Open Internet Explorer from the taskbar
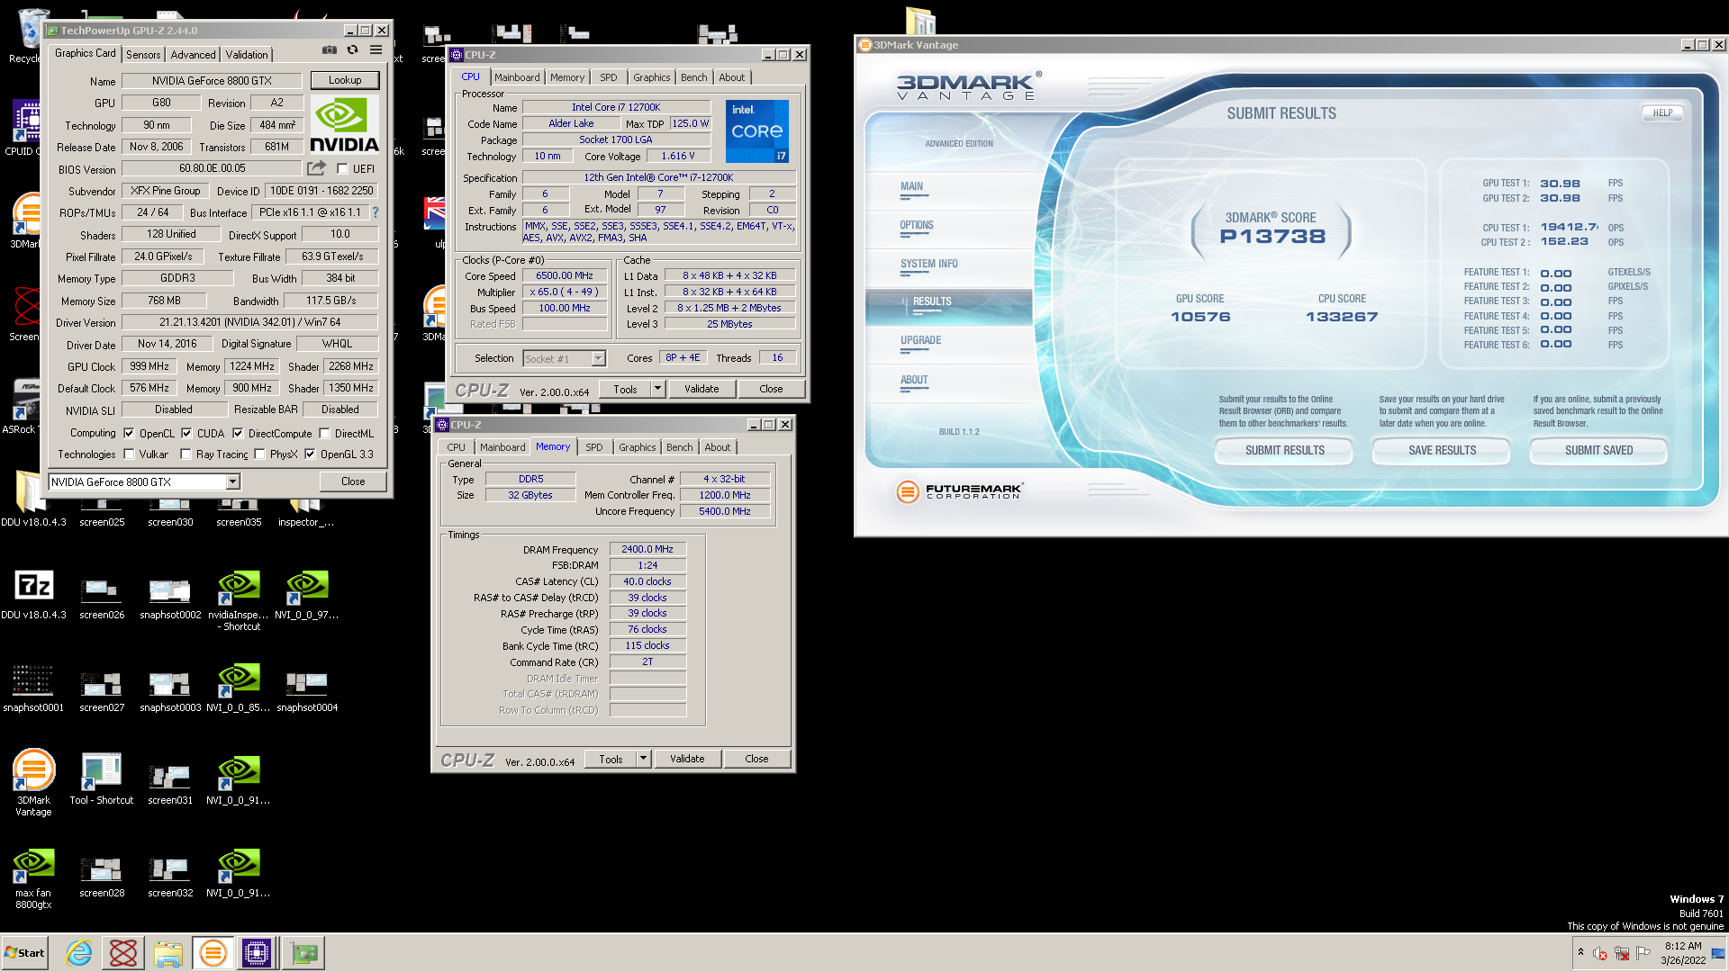This screenshot has width=1729, height=972. (79, 953)
